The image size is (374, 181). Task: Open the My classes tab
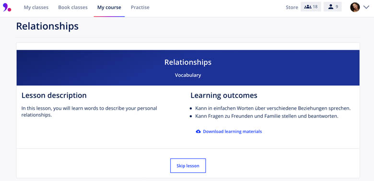[36, 7]
